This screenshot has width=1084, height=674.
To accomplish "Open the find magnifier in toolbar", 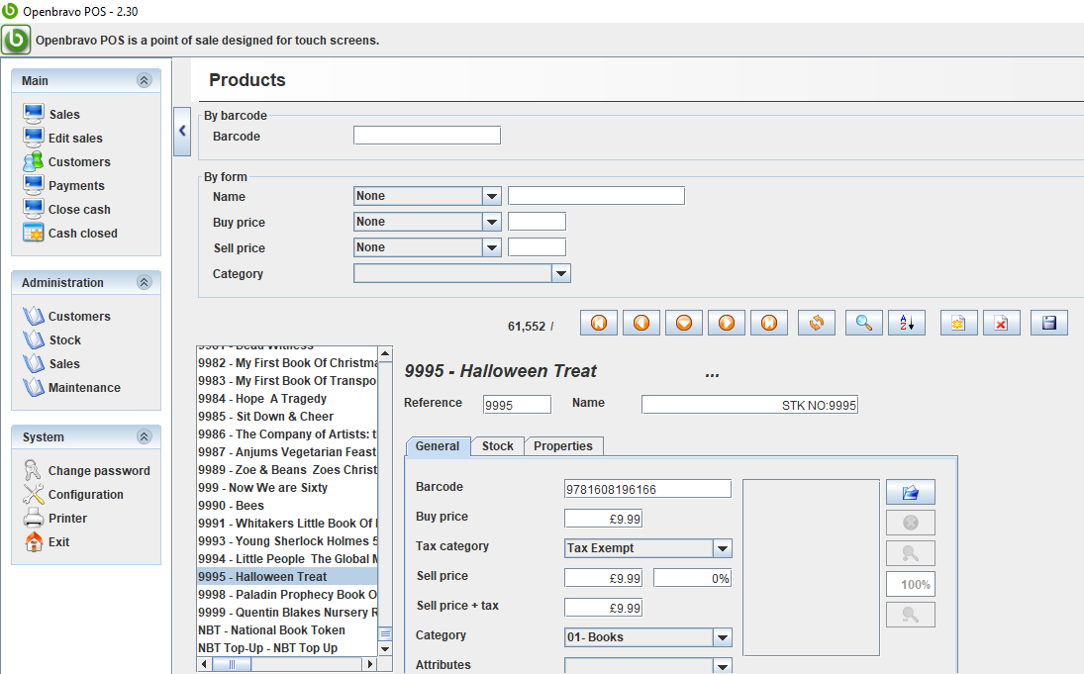I will pyautogui.click(x=863, y=323).
